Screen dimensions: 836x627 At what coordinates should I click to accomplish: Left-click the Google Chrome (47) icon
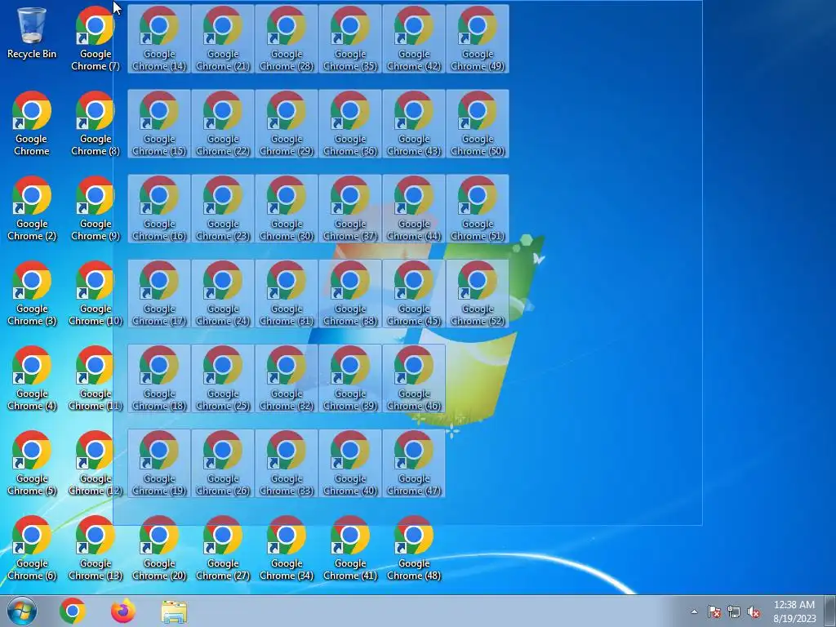pyautogui.click(x=414, y=463)
